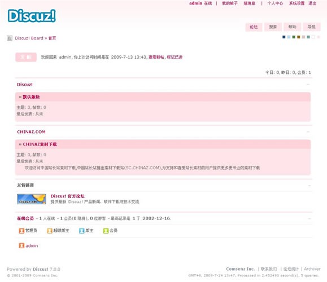Toggle the 在线 status next to admin

[208, 3]
